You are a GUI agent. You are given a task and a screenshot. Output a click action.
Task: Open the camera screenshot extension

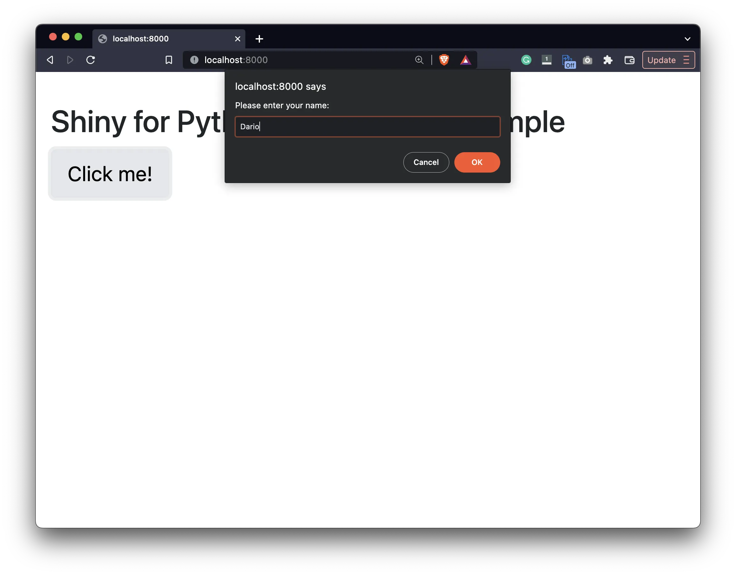click(588, 60)
